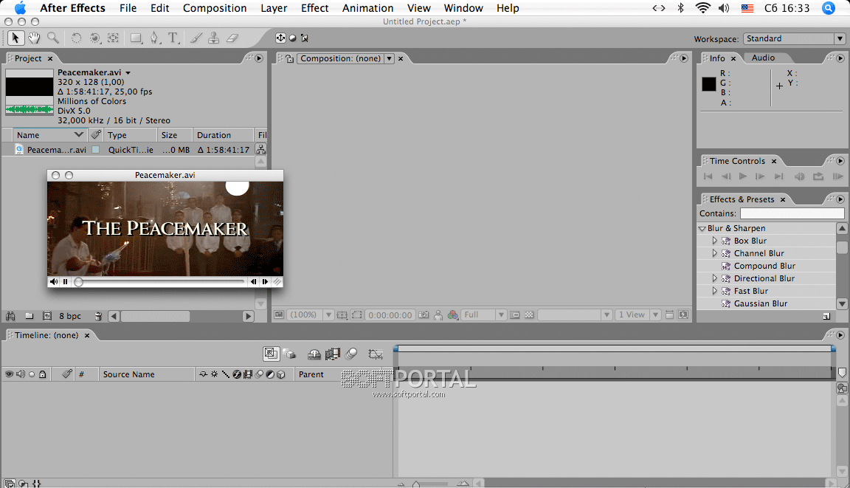Expand the Channel Blur presets
850x488 pixels.
pos(714,253)
